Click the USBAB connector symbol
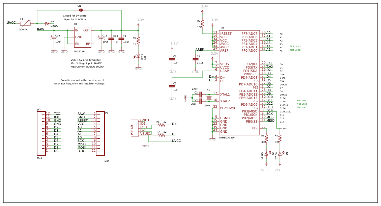This screenshot has width=381, height=206. point(135,128)
